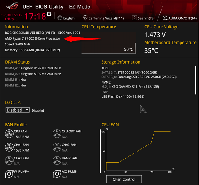
Task: Click the Storage Information heading
Action: (121, 62)
